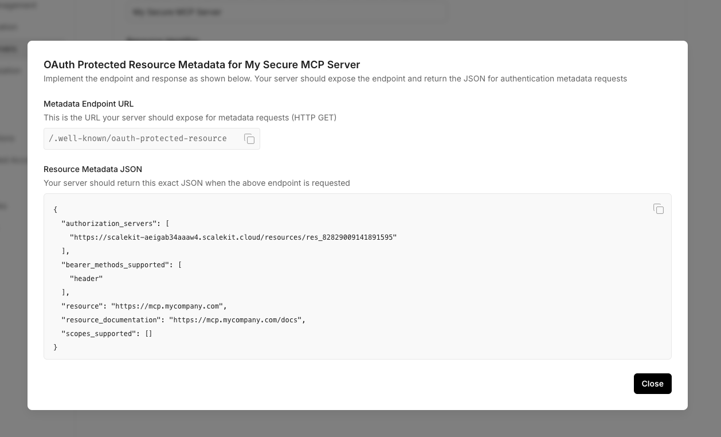Image resolution: width=721 pixels, height=437 pixels.
Task: Close the OAuth metadata dialog
Action: 652,384
